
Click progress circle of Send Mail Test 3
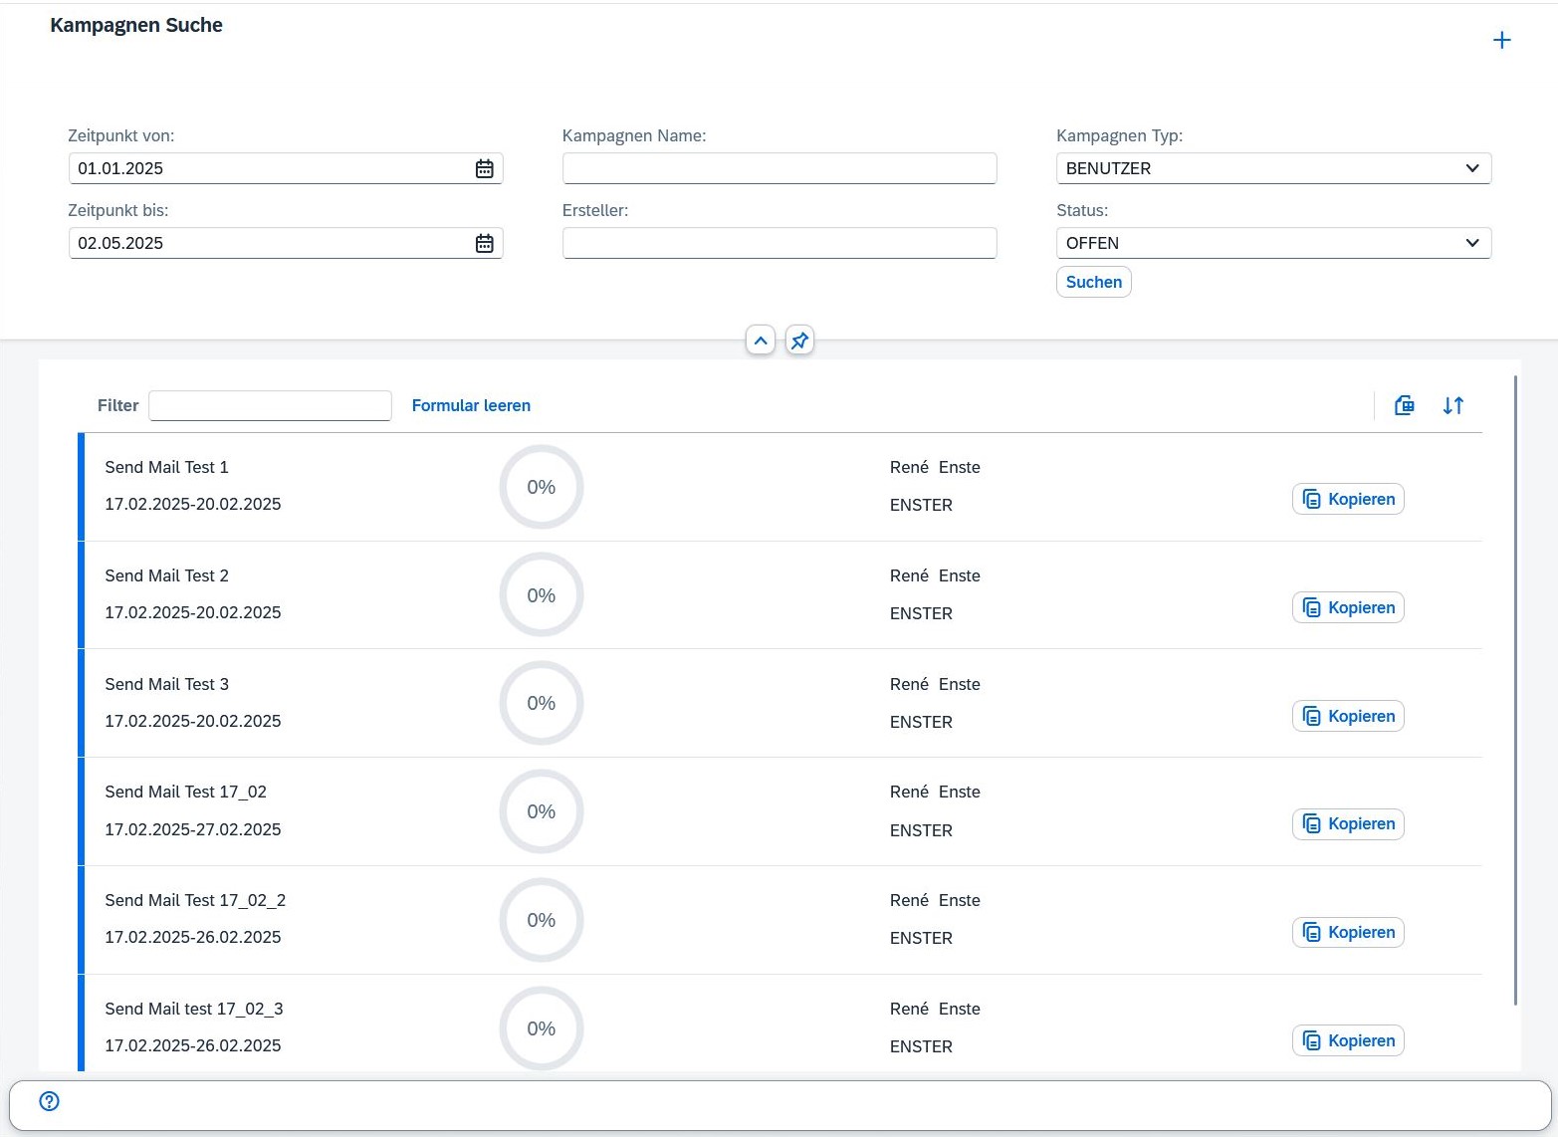(541, 703)
